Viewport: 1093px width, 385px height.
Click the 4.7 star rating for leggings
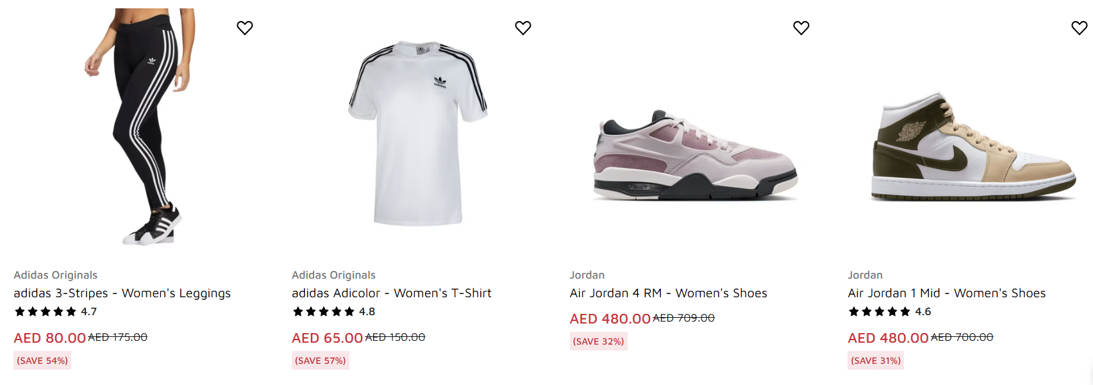click(55, 312)
